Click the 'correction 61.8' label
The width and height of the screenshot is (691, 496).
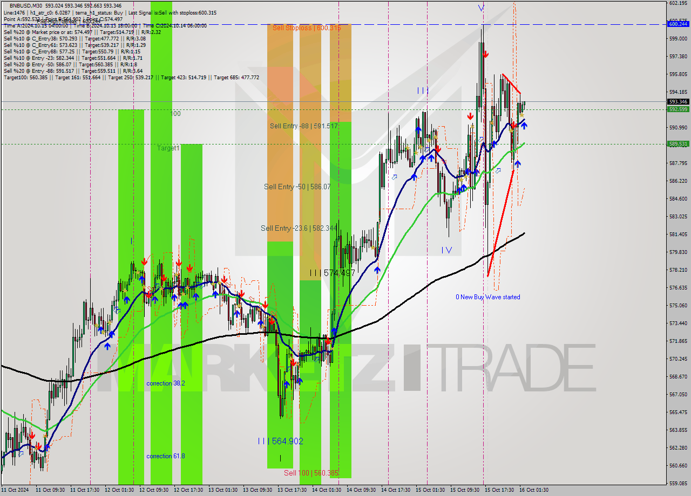[166, 456]
